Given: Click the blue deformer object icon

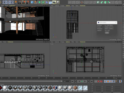Looking at the screenshot, I should click(47, 2).
